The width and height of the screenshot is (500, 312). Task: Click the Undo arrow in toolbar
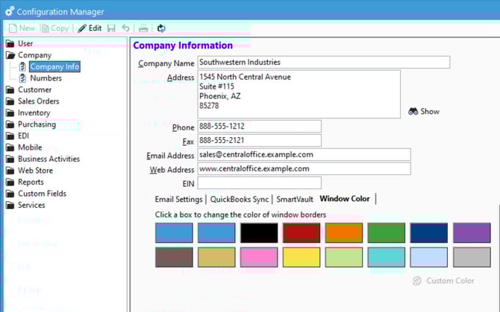pos(125,28)
